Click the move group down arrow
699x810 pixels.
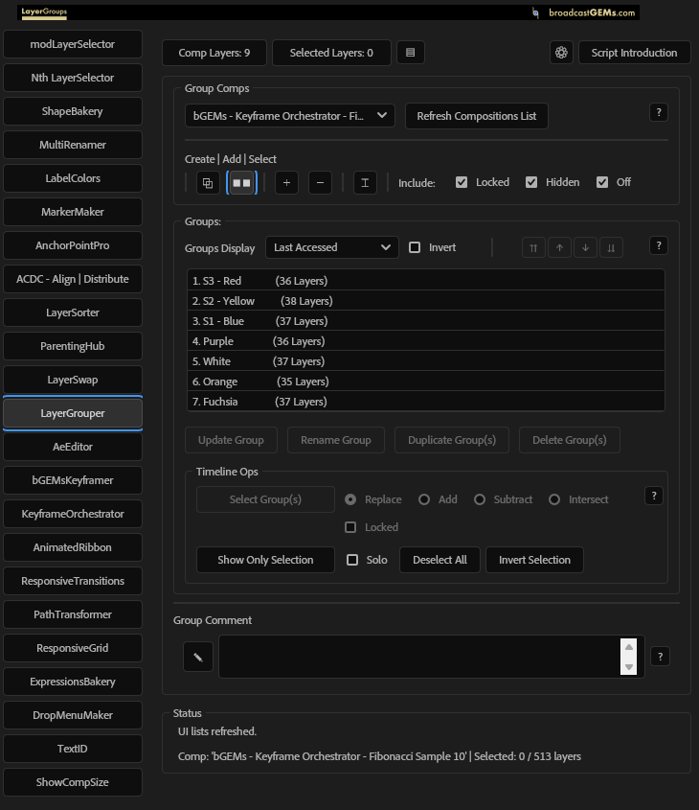click(585, 248)
